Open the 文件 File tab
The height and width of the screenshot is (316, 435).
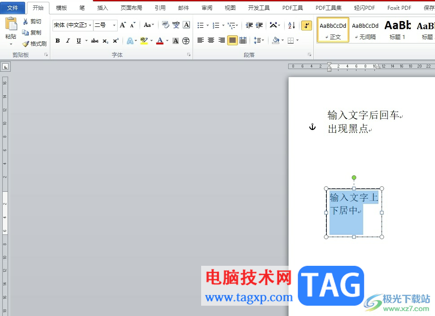click(x=13, y=8)
